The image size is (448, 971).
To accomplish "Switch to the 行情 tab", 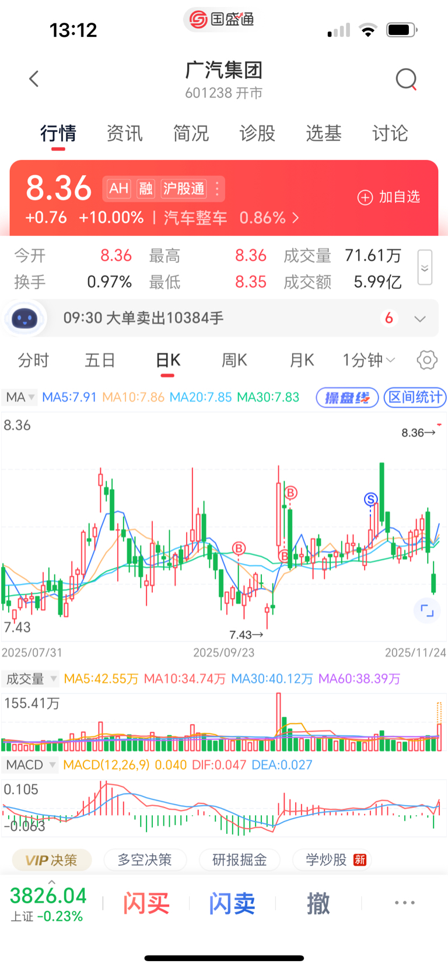I will click(x=58, y=134).
